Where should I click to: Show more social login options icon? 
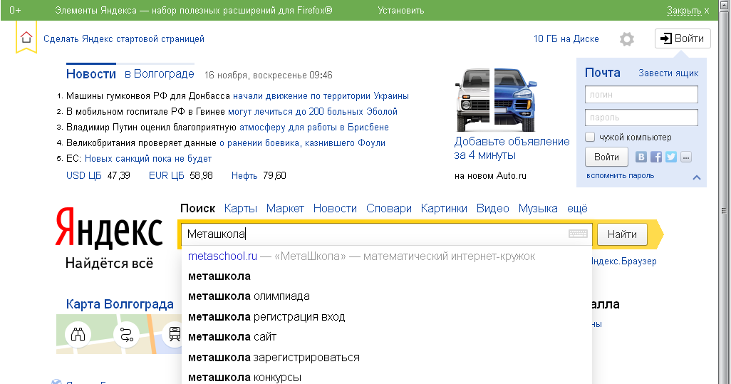[x=686, y=157]
